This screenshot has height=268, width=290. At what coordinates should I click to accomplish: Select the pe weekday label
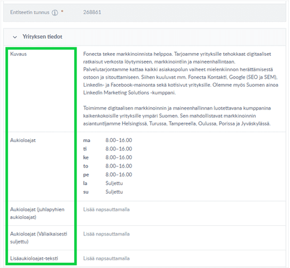pos(86,175)
